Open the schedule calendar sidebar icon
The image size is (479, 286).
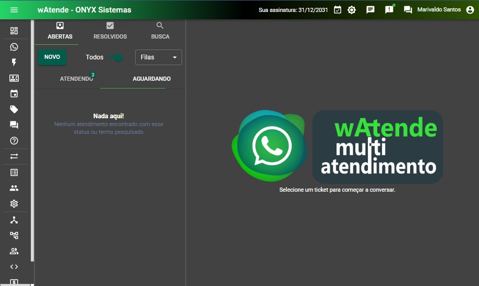(14, 94)
